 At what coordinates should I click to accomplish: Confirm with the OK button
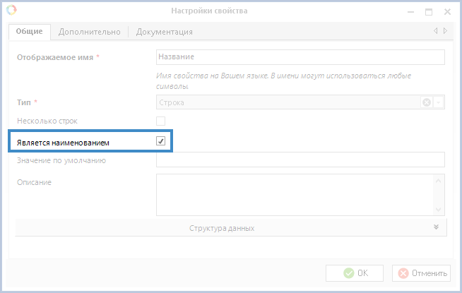point(355,273)
